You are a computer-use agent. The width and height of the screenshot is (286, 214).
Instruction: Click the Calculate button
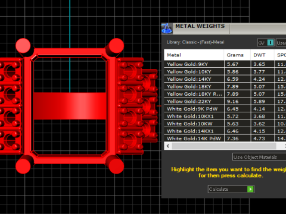coord(231,189)
